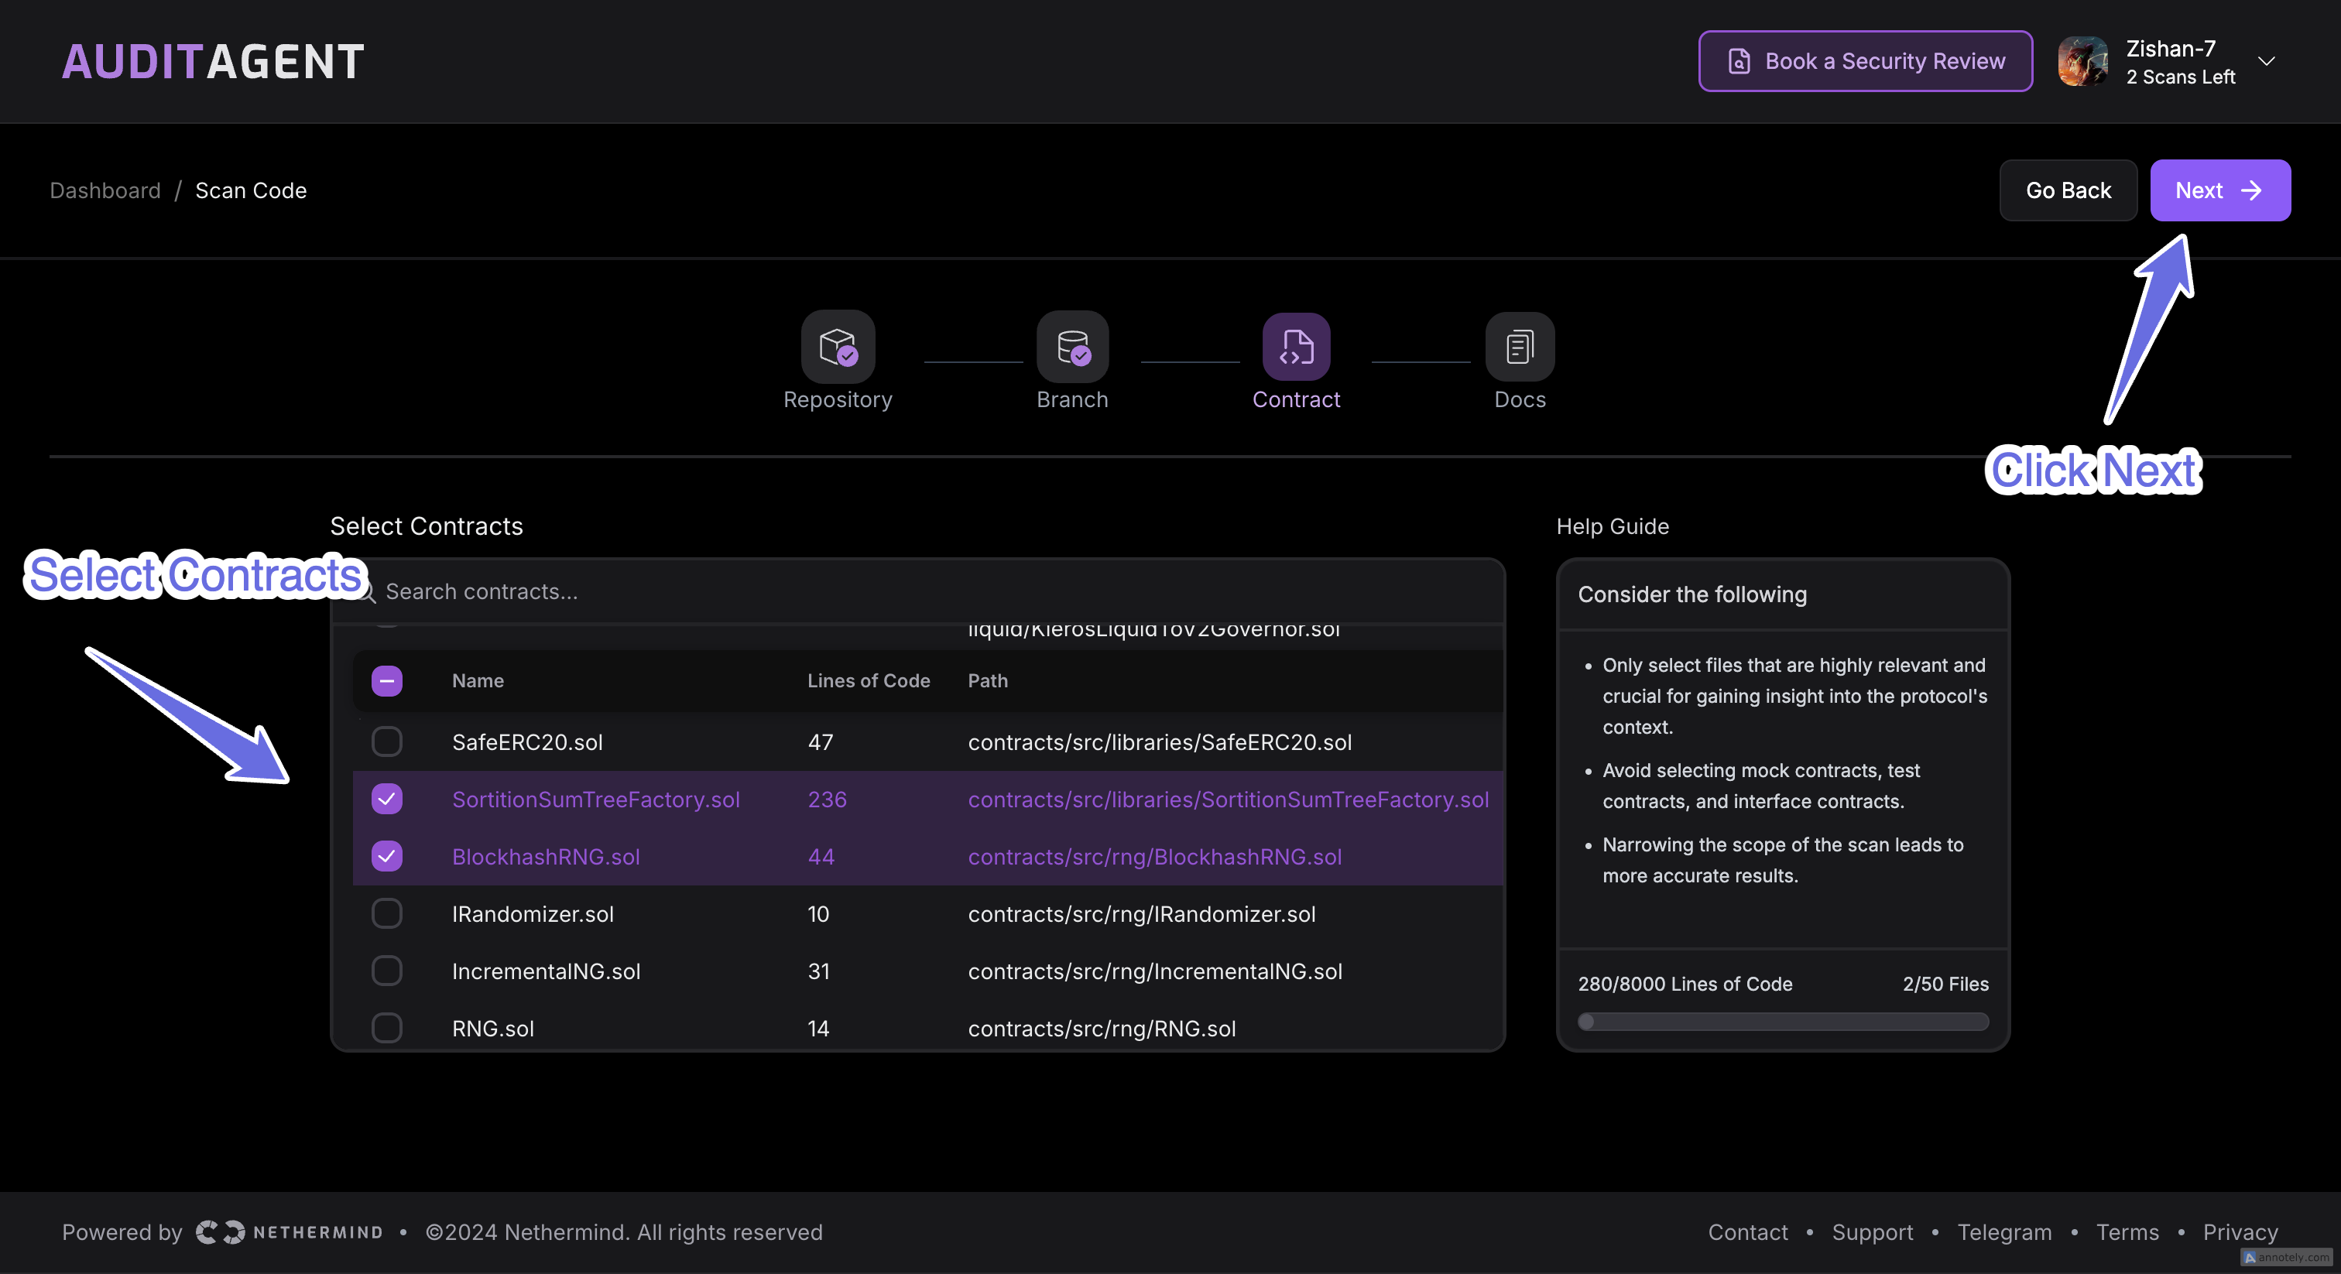The width and height of the screenshot is (2341, 1274).
Task: Expand the user account dropdown chevron
Action: pyautogui.click(x=2267, y=61)
